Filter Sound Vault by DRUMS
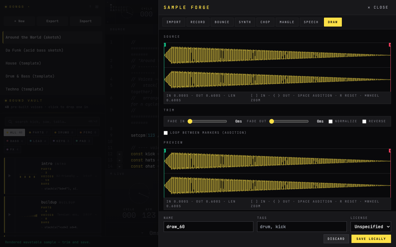 (64, 132)
